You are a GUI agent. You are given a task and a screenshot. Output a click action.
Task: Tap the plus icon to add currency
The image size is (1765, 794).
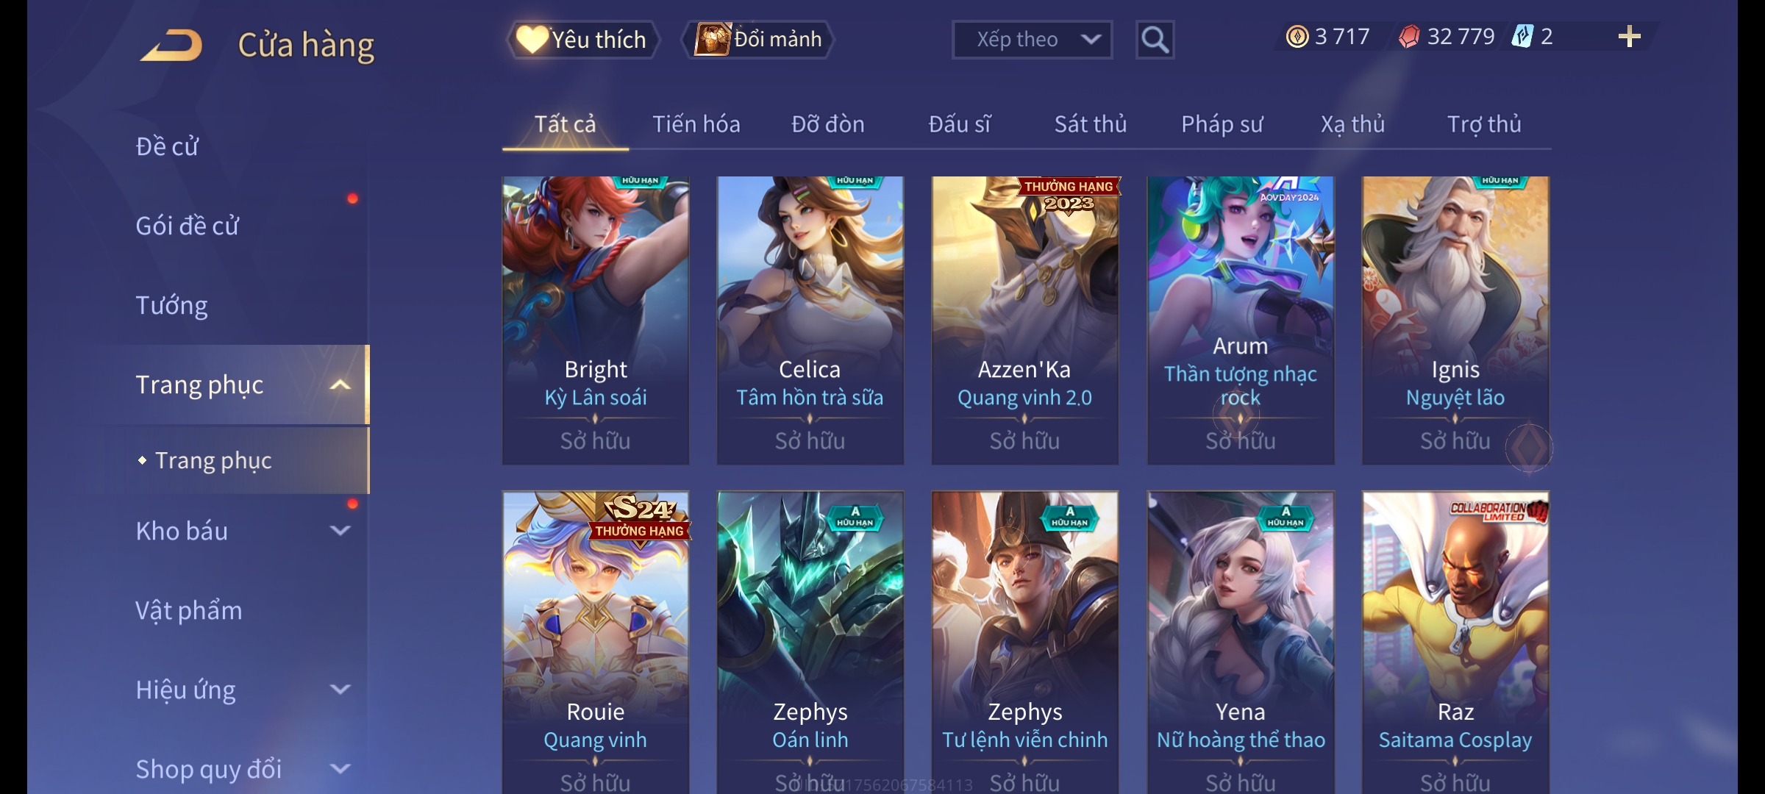pos(1630,37)
